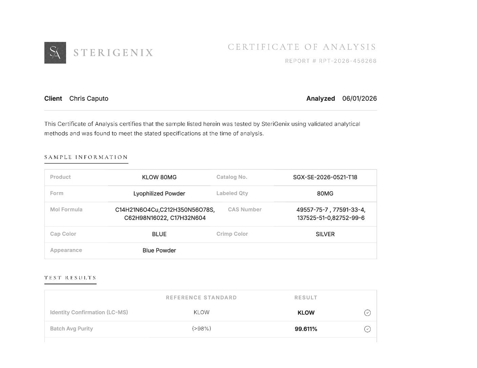Click the SA SteriGenix logo square
477x368 pixels.
pyautogui.click(x=55, y=53)
